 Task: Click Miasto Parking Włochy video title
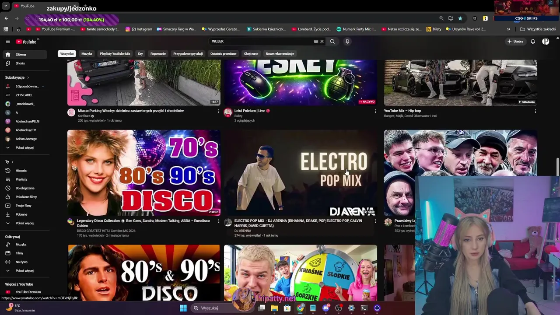131,111
